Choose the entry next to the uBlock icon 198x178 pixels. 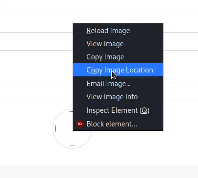tap(118, 124)
